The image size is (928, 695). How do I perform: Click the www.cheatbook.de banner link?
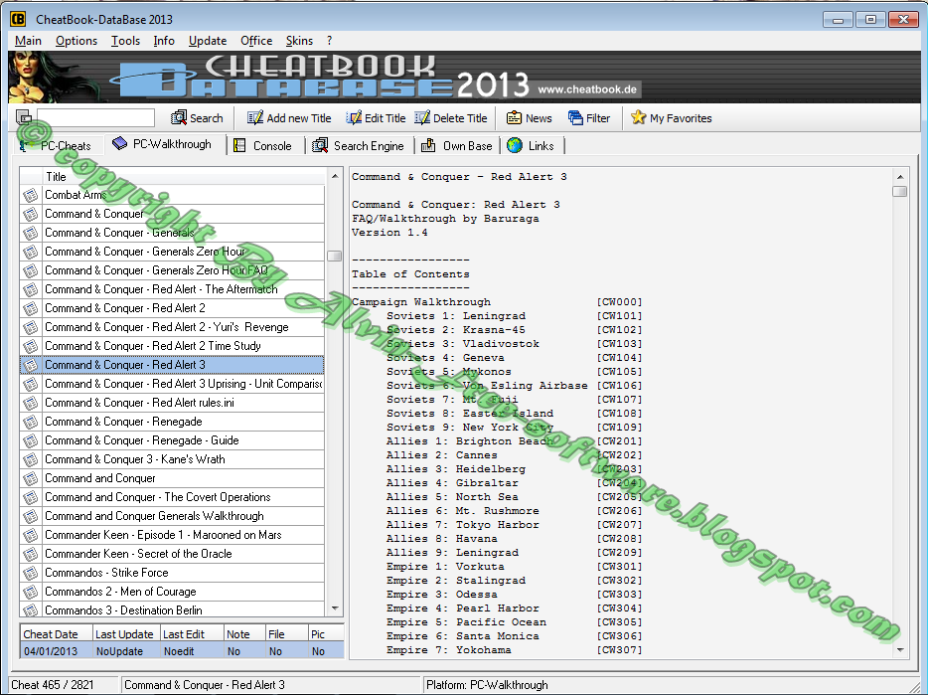[587, 89]
